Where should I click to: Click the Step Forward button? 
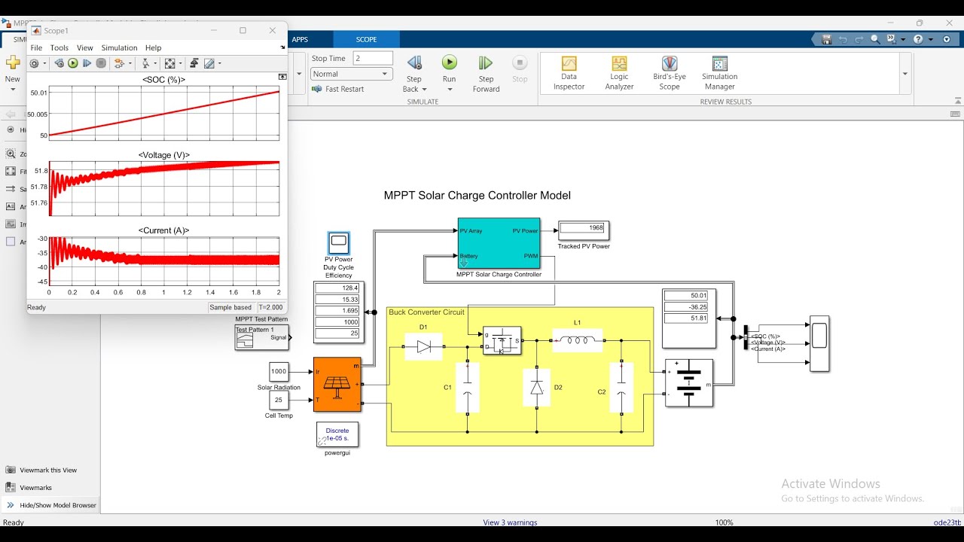486,74
